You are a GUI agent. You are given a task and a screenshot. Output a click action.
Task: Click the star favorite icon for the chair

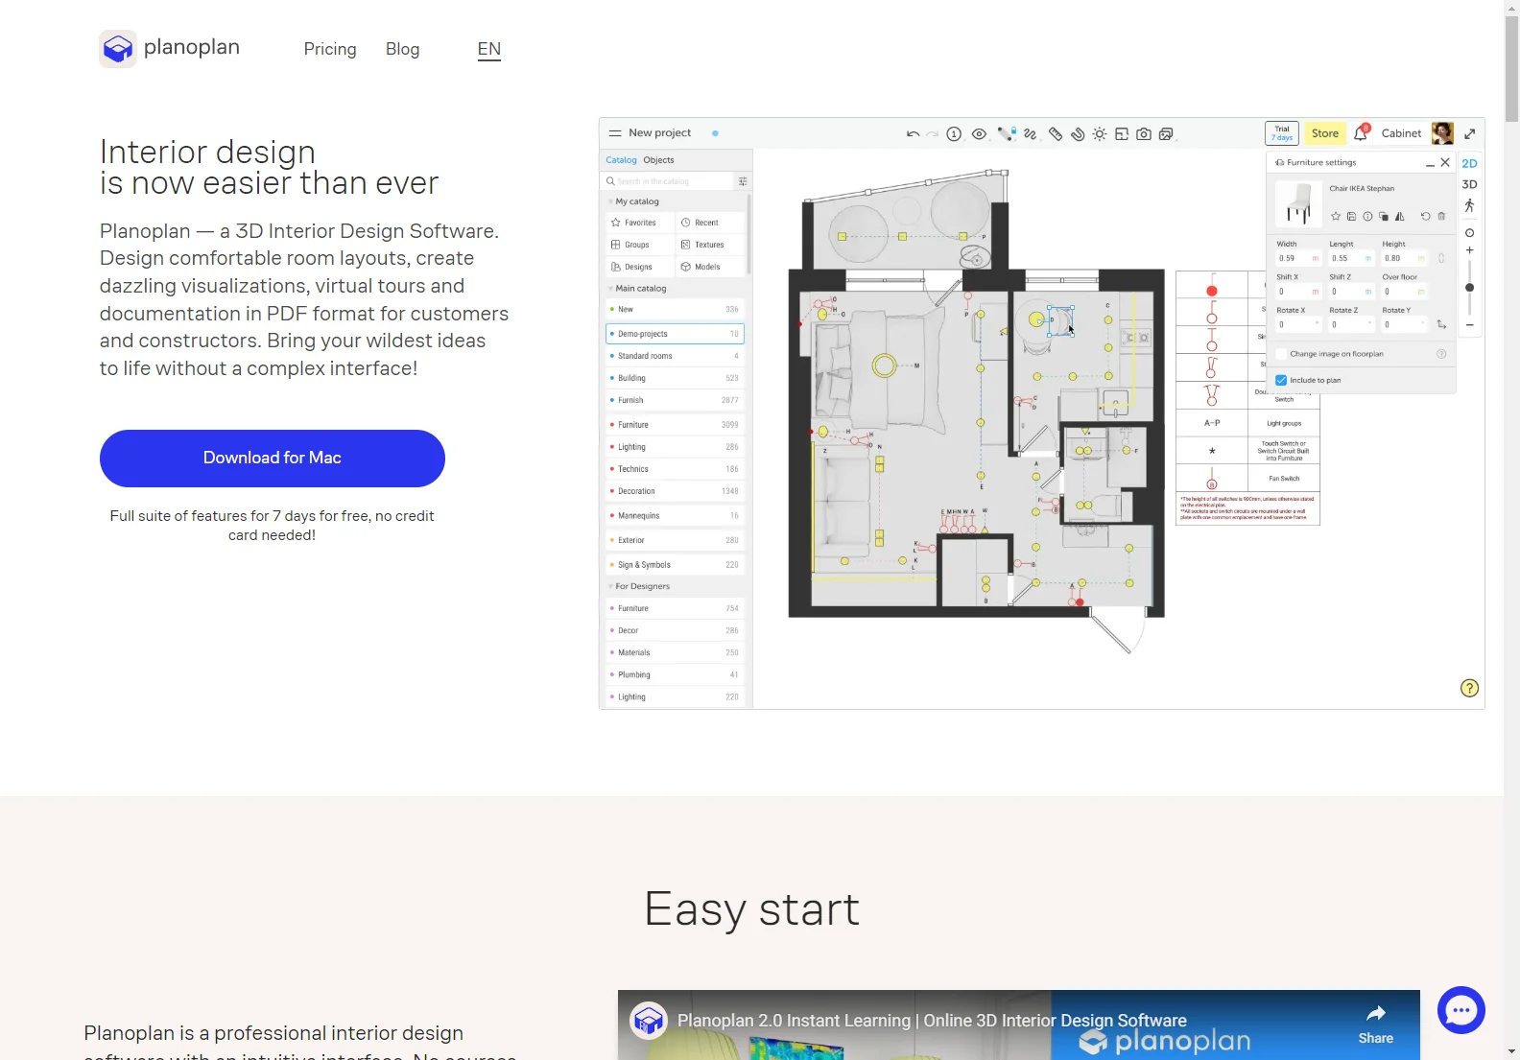tap(1336, 217)
